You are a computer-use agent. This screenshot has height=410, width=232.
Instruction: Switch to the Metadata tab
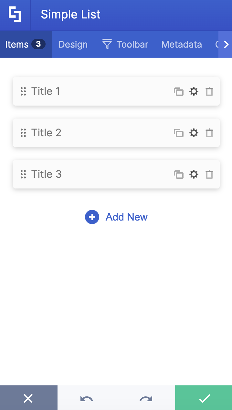(182, 44)
